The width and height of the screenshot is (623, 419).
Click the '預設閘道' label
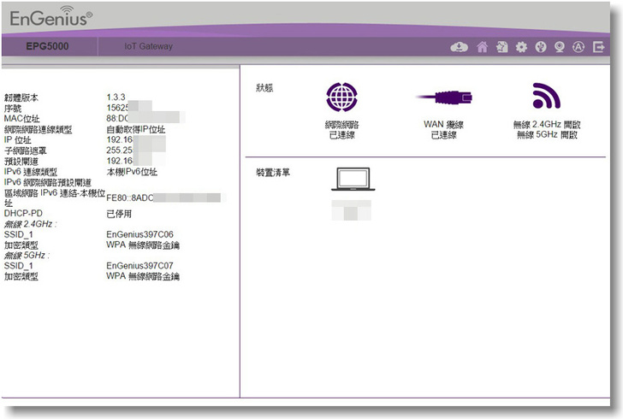tap(21, 162)
